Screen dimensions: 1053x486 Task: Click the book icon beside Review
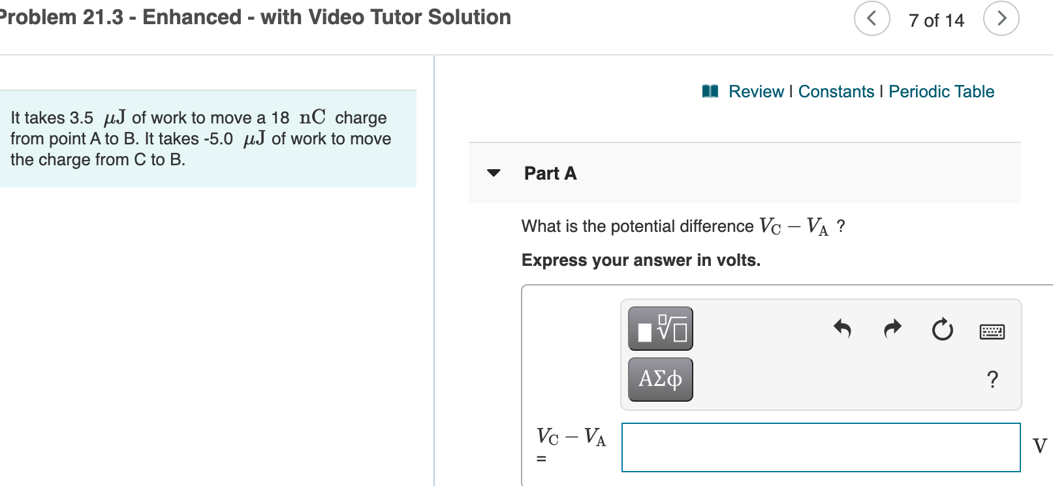[710, 91]
